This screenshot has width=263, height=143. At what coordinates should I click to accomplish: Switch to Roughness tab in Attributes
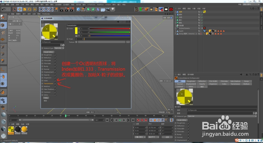pos(191,81)
